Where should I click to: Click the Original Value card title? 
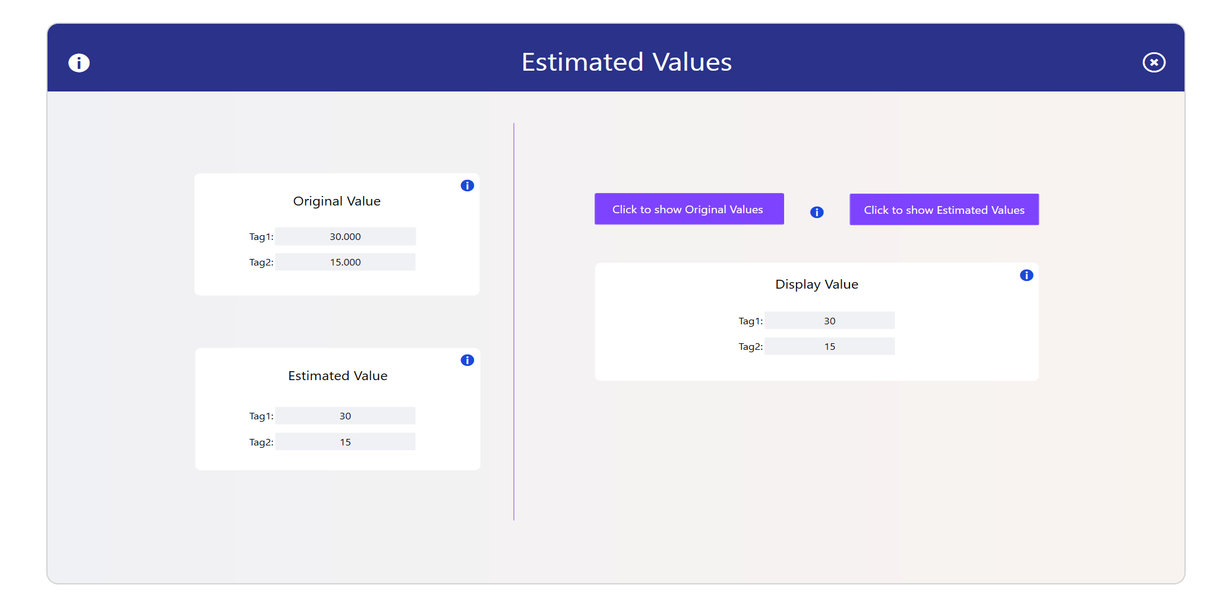click(x=337, y=201)
